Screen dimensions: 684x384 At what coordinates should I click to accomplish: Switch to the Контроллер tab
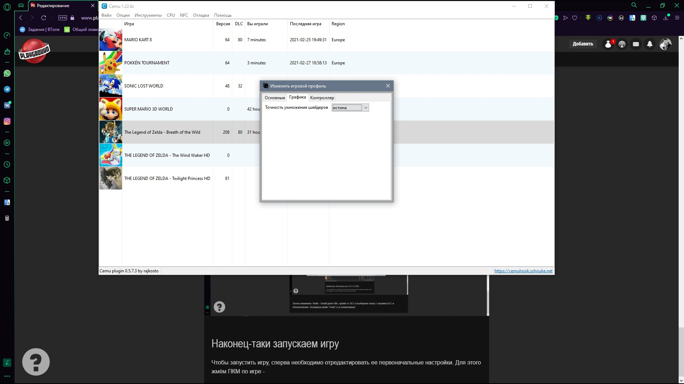[322, 98]
